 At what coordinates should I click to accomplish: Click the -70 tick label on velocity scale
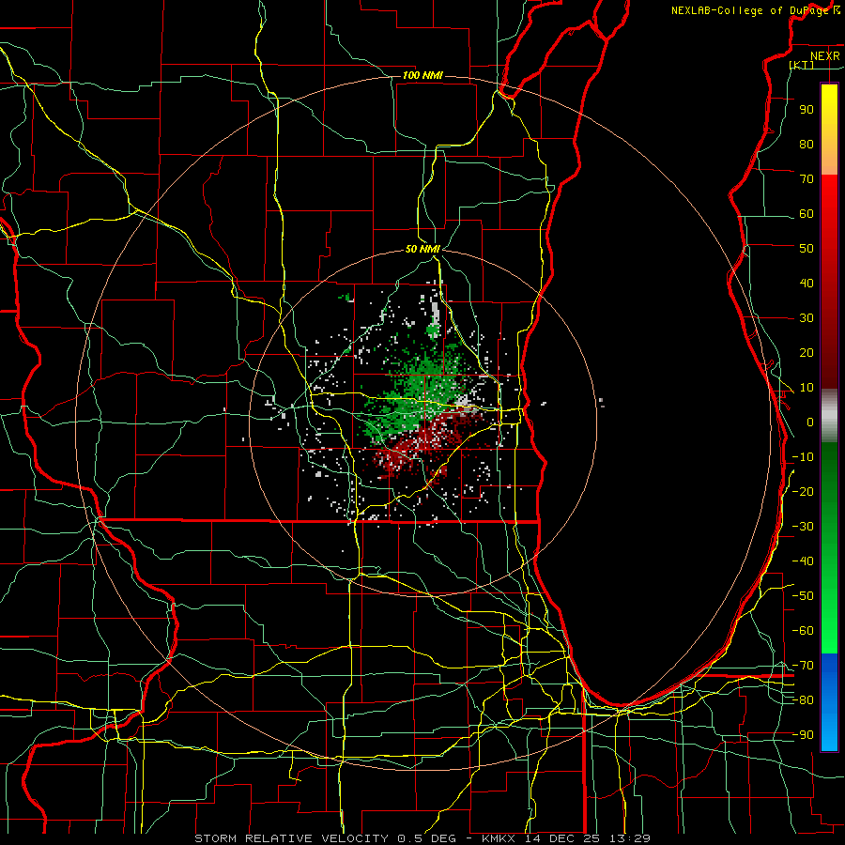(x=803, y=666)
